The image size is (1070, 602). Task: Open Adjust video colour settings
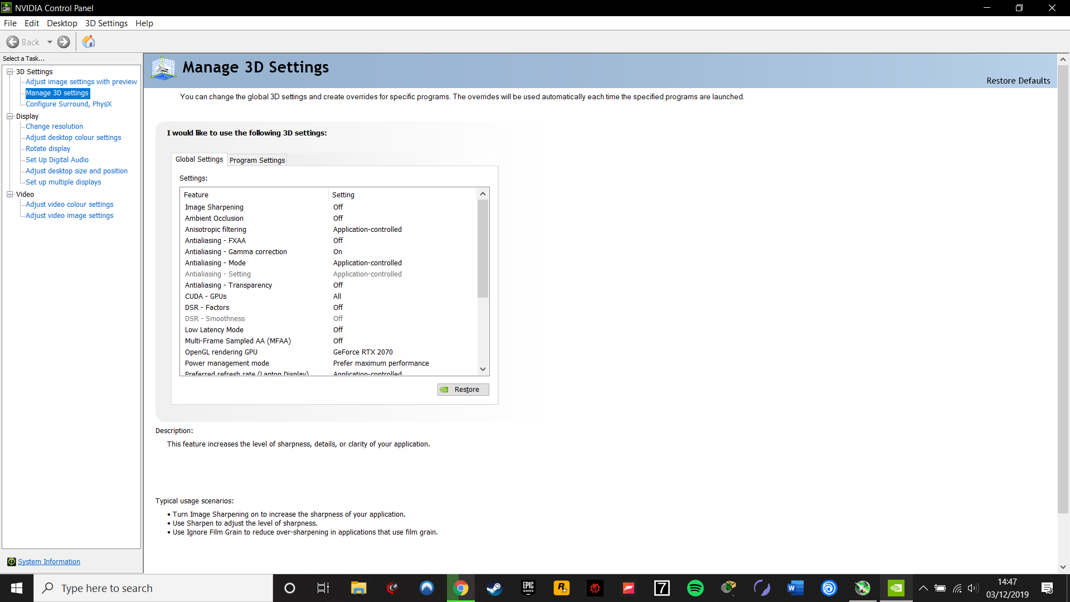point(70,205)
